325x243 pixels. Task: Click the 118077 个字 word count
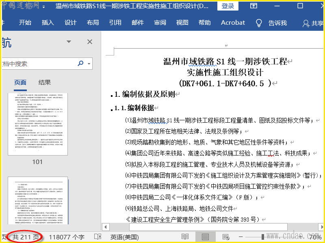pyautogui.click(x=67, y=237)
